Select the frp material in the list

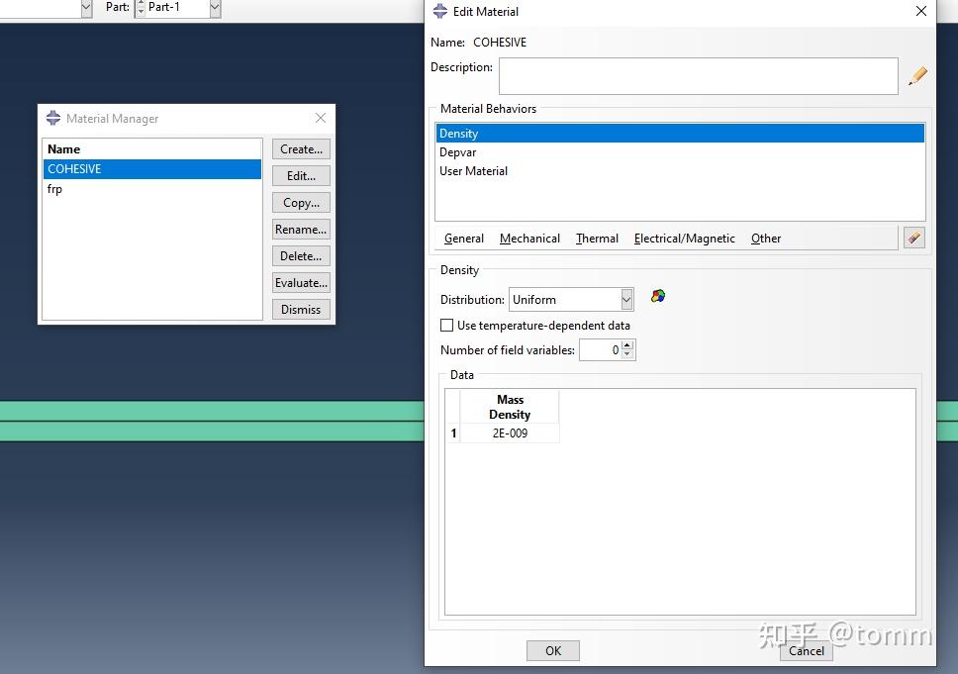point(54,189)
